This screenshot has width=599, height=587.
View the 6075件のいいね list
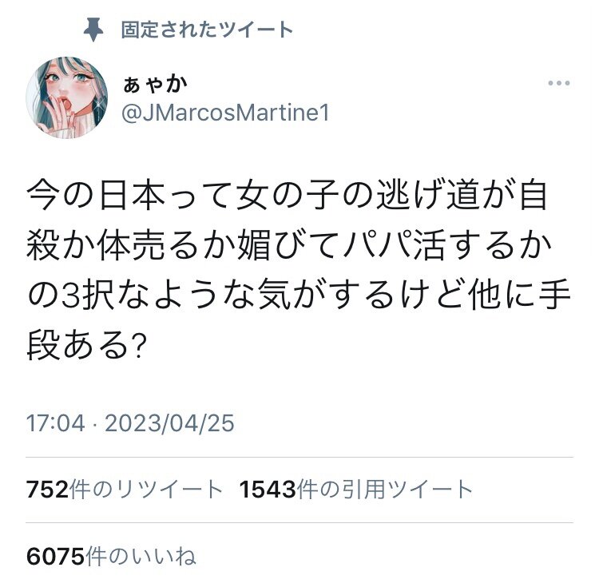pos(111,556)
